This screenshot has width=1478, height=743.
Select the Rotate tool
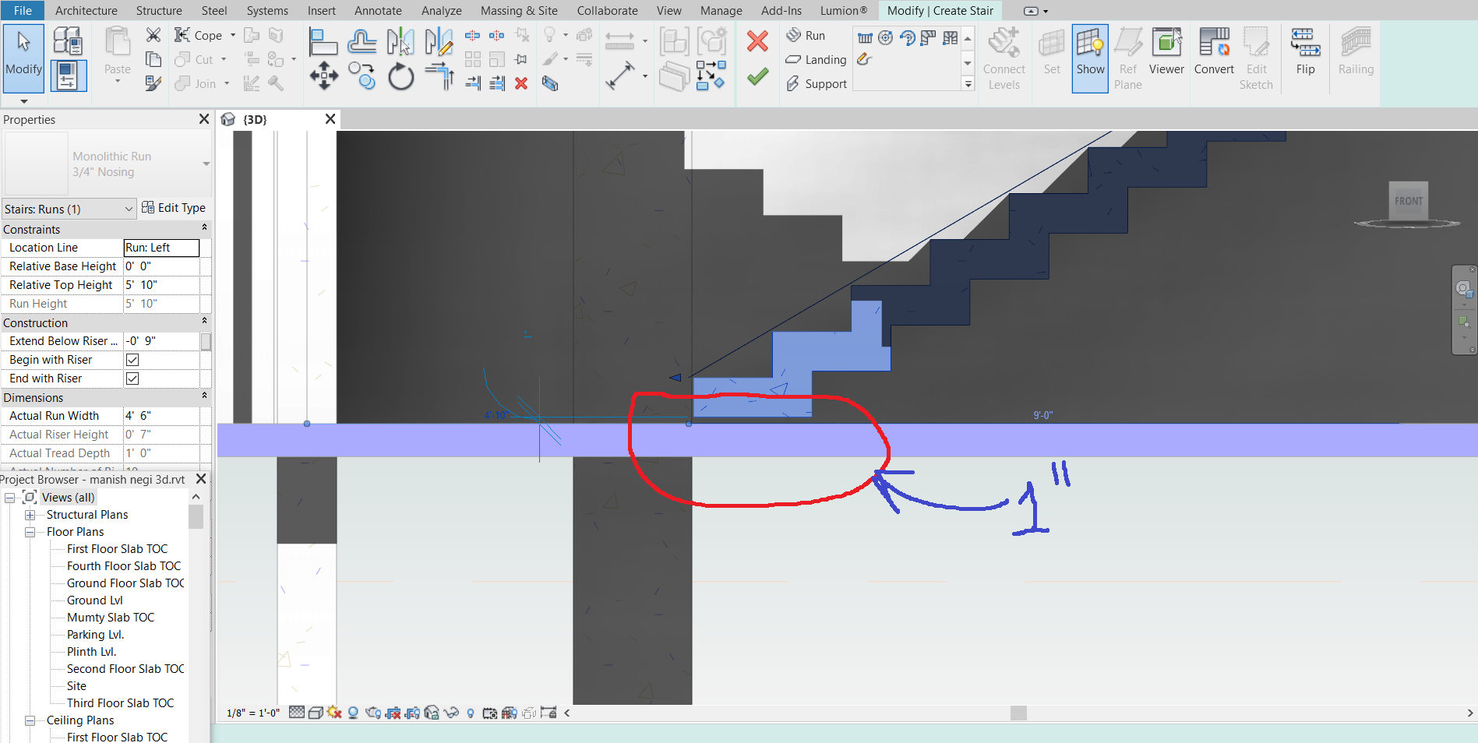[x=400, y=76]
